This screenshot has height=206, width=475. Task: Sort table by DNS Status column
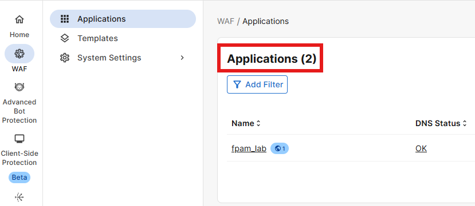[441, 123]
